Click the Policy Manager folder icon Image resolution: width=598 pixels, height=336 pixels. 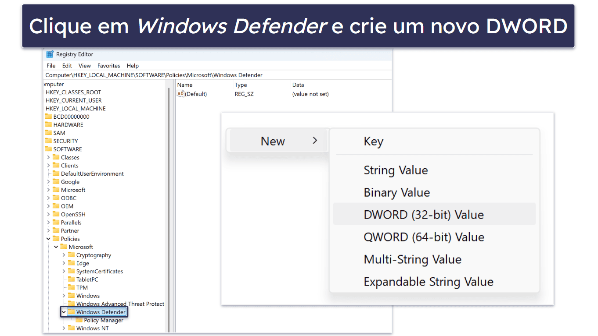point(79,320)
